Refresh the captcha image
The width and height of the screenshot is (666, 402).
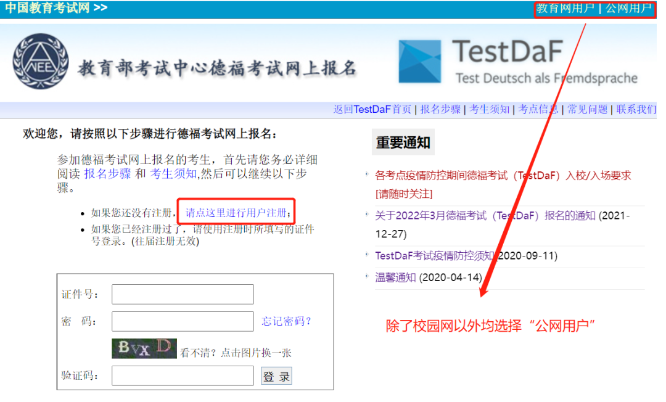[x=144, y=348]
